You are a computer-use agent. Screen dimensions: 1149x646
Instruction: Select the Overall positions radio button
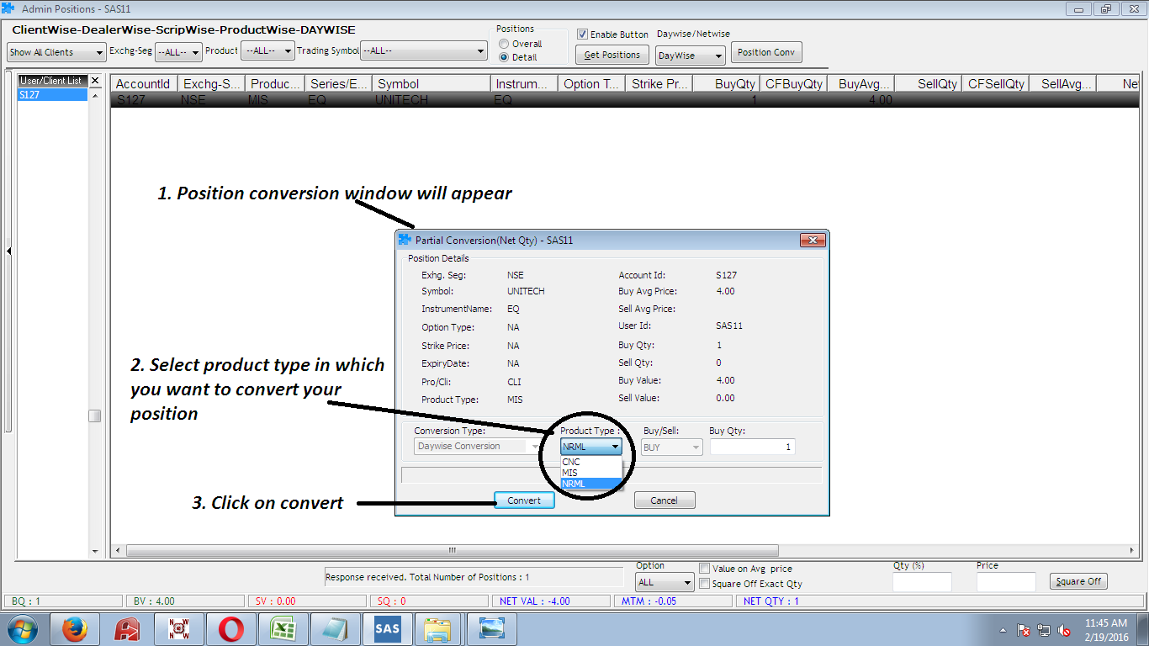point(504,44)
